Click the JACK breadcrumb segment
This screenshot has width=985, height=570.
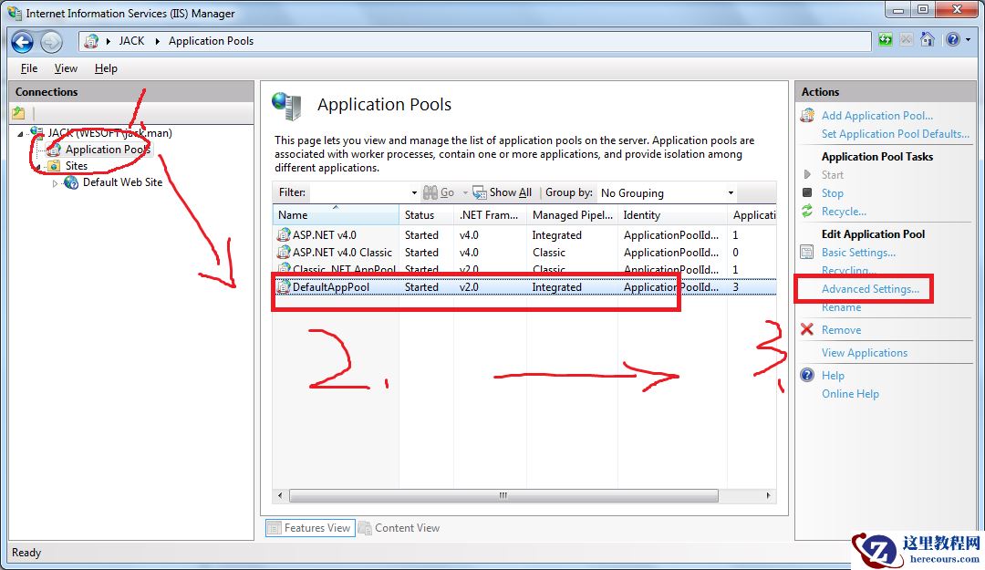pyautogui.click(x=131, y=41)
